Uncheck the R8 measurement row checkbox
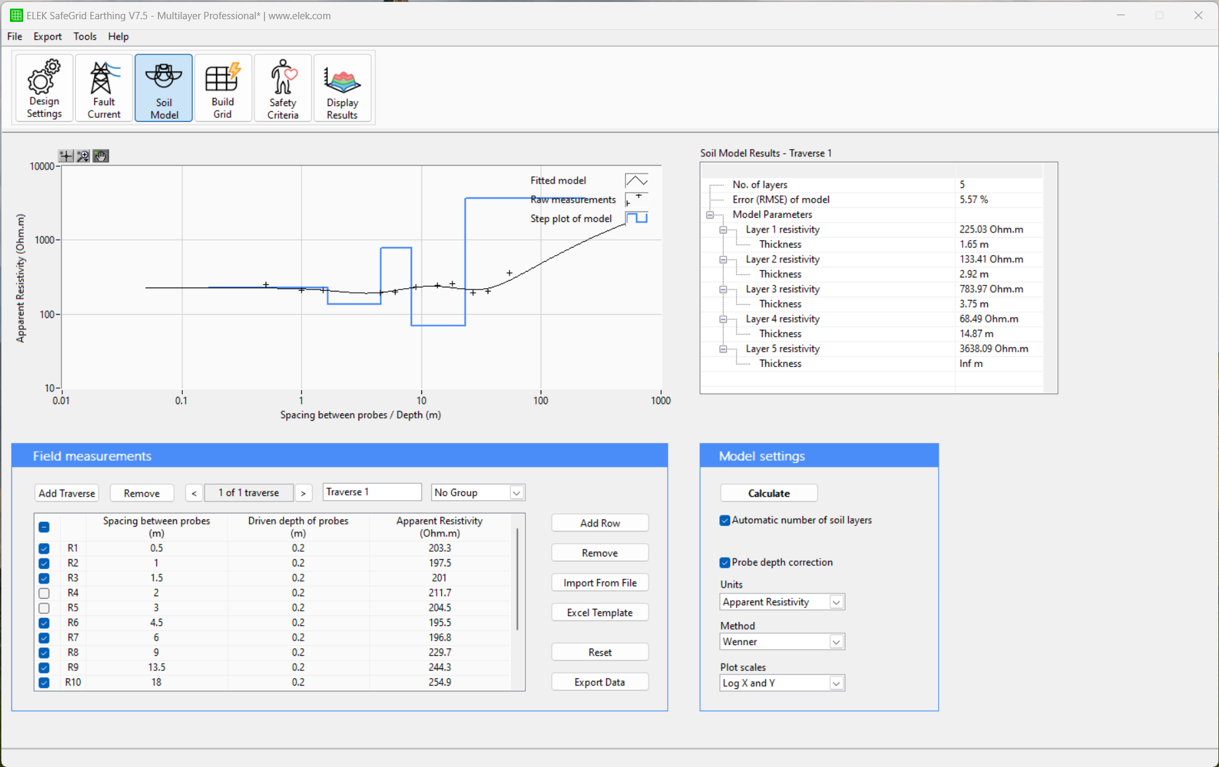Image resolution: width=1219 pixels, height=767 pixels. point(44,652)
